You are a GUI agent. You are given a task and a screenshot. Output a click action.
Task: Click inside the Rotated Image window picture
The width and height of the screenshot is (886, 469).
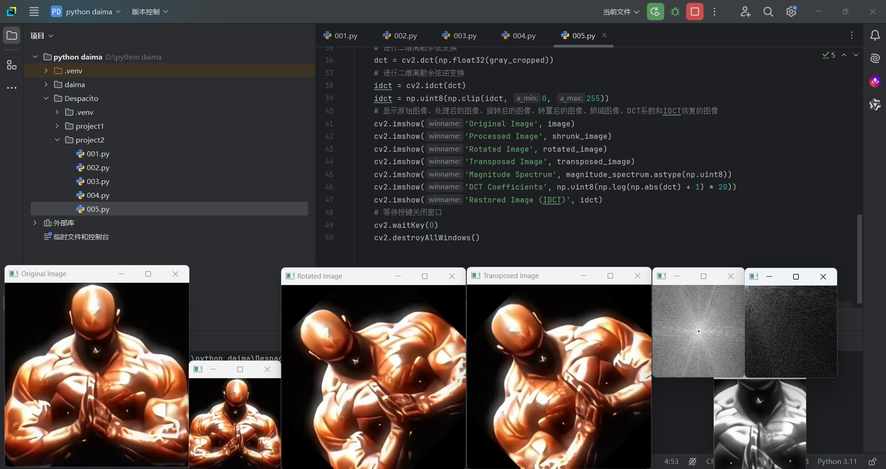(x=373, y=377)
